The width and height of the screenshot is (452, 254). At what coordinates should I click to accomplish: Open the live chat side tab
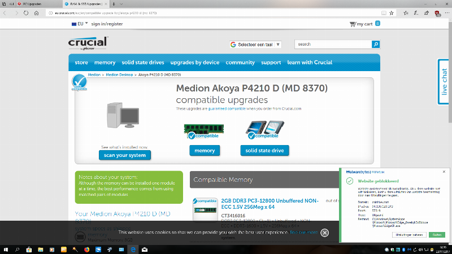click(444, 82)
